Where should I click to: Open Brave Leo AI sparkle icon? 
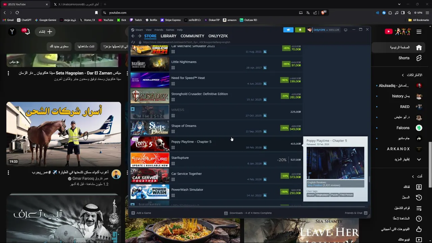point(409,13)
